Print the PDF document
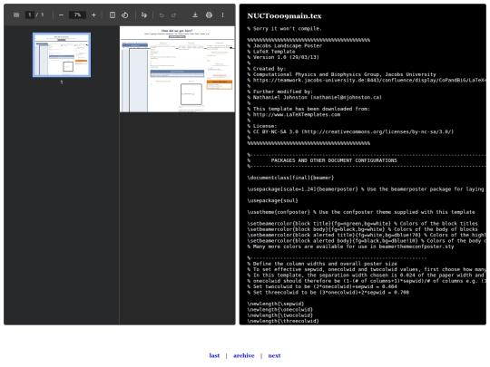 coord(209,14)
